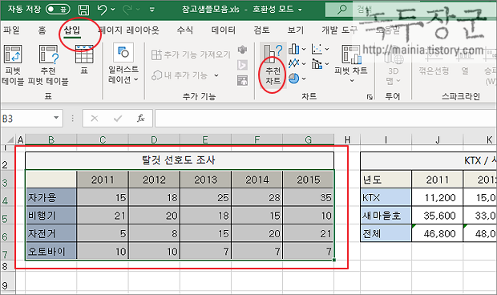Click the 2013 header cell in column E
The width and height of the screenshot is (497, 295).
coord(206,180)
